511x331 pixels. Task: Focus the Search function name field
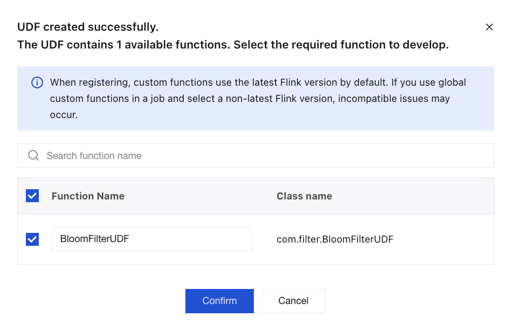point(255,156)
